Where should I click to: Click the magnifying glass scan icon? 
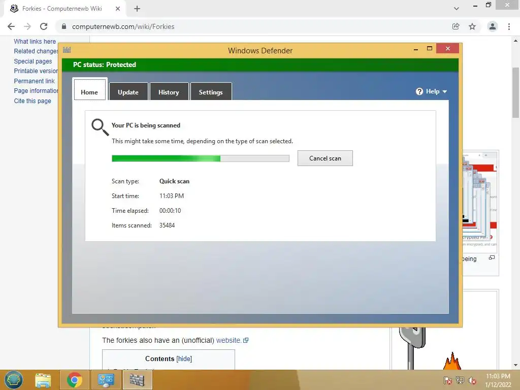100,127
